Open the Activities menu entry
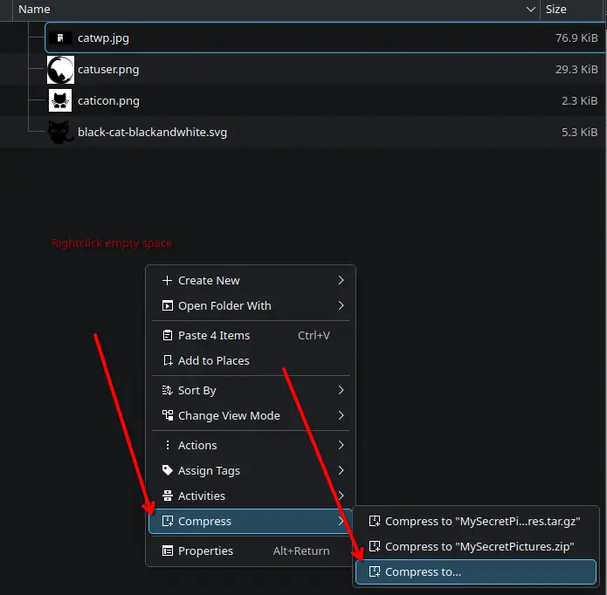 202,496
